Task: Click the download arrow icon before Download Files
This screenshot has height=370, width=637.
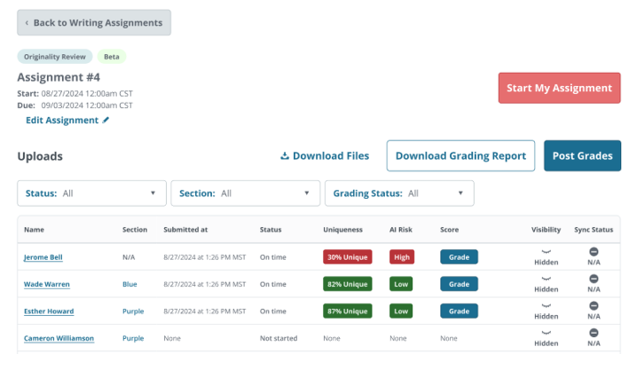Action: click(x=285, y=156)
